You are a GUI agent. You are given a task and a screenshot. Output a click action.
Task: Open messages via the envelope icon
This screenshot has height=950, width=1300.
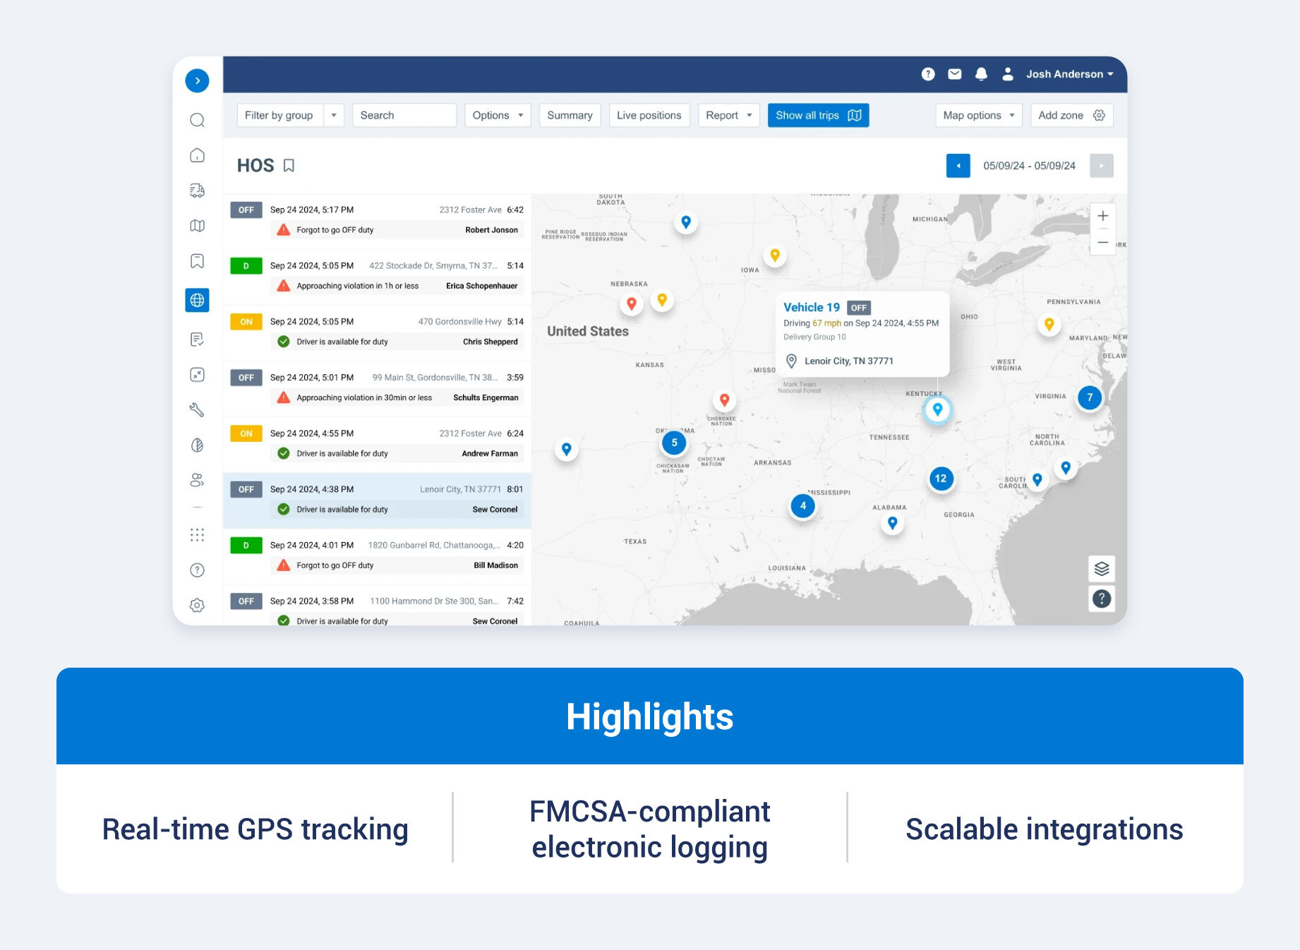954,73
